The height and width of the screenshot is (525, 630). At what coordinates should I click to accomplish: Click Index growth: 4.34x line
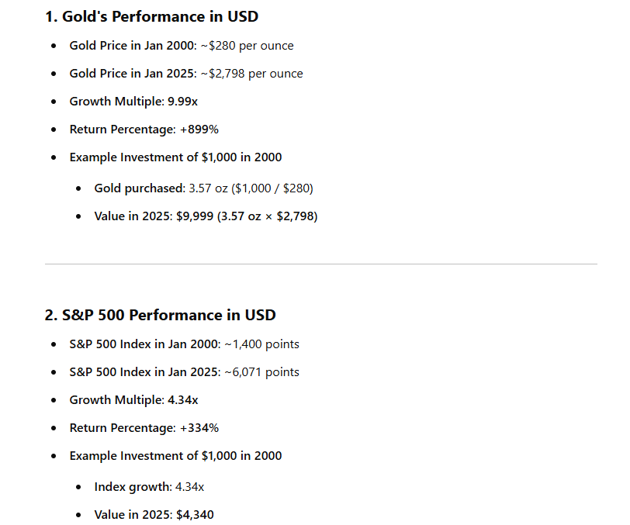tap(149, 487)
